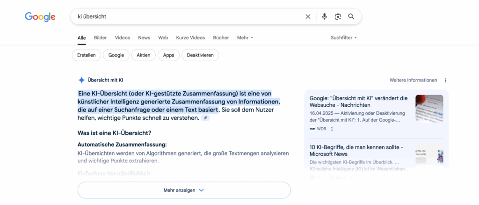This screenshot has height=205, width=479.
Task: Start voice search with the microphone icon
Action: (x=325, y=16)
